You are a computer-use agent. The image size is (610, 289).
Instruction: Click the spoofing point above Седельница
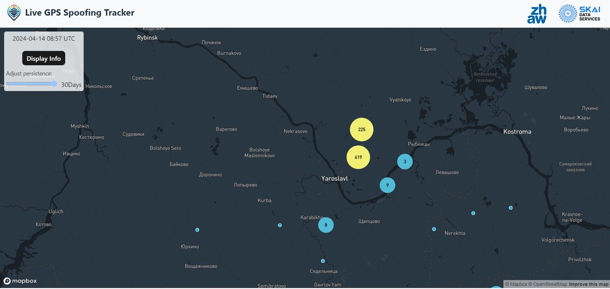tap(323, 261)
